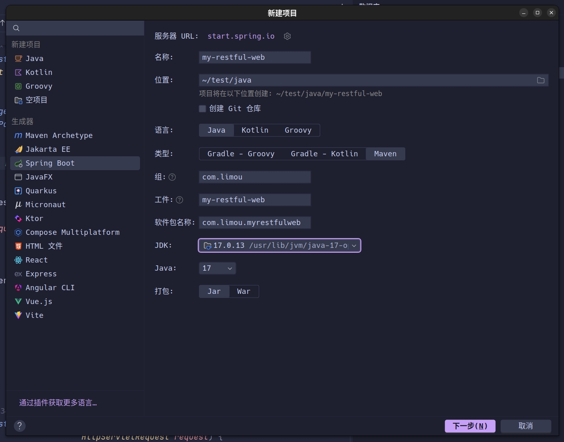
Task: Select the Maven Archetype label
Action: (x=59, y=136)
